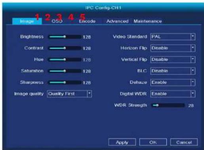This screenshot has height=150, width=204.
Task: Adjust the Contrast slider
Action: (65, 48)
